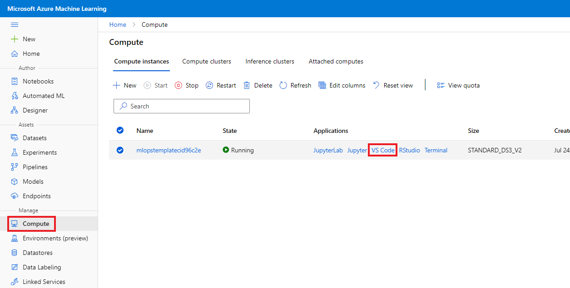Sort by State column header
570x288 pixels.
click(230, 131)
